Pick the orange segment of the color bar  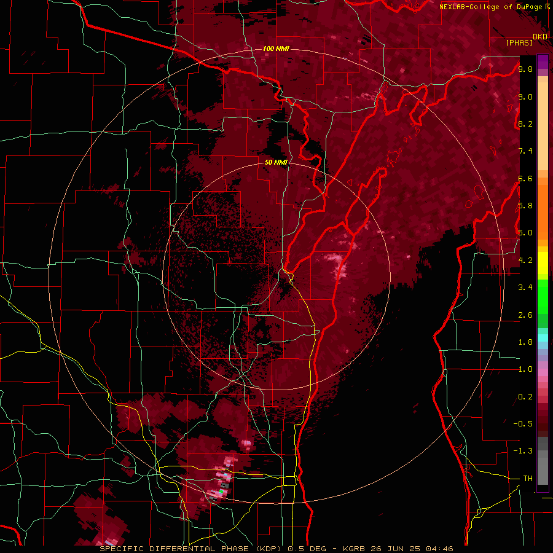(x=543, y=211)
